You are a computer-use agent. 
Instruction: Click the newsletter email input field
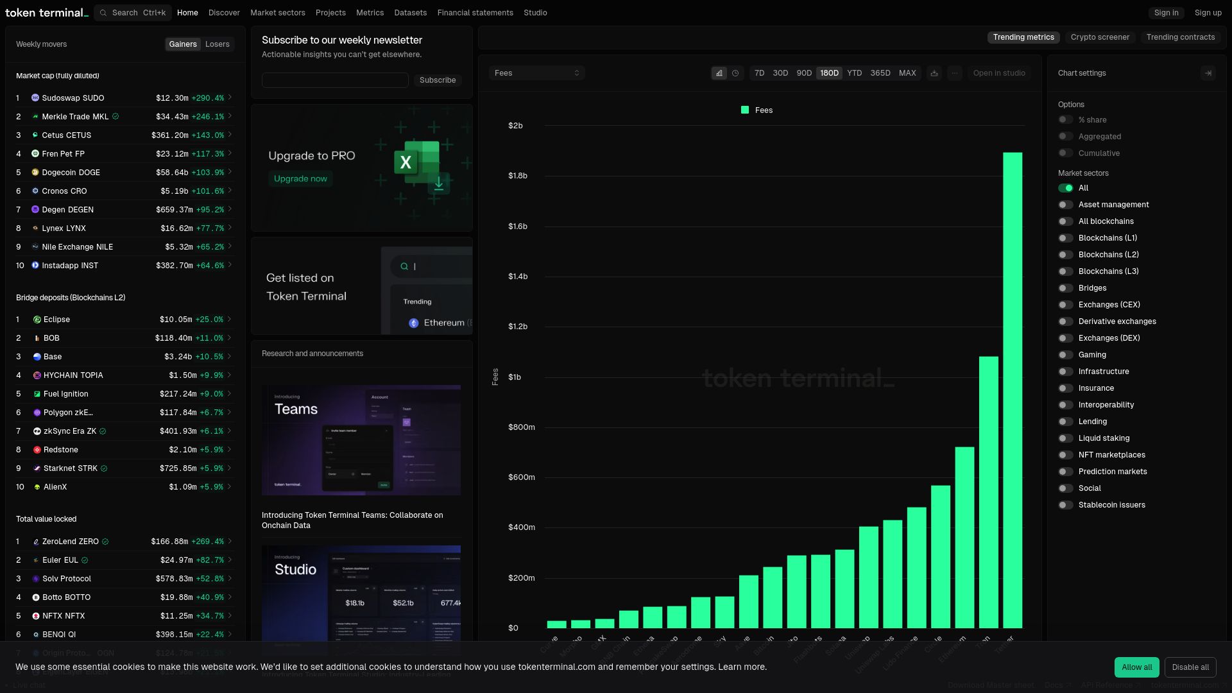click(x=335, y=80)
